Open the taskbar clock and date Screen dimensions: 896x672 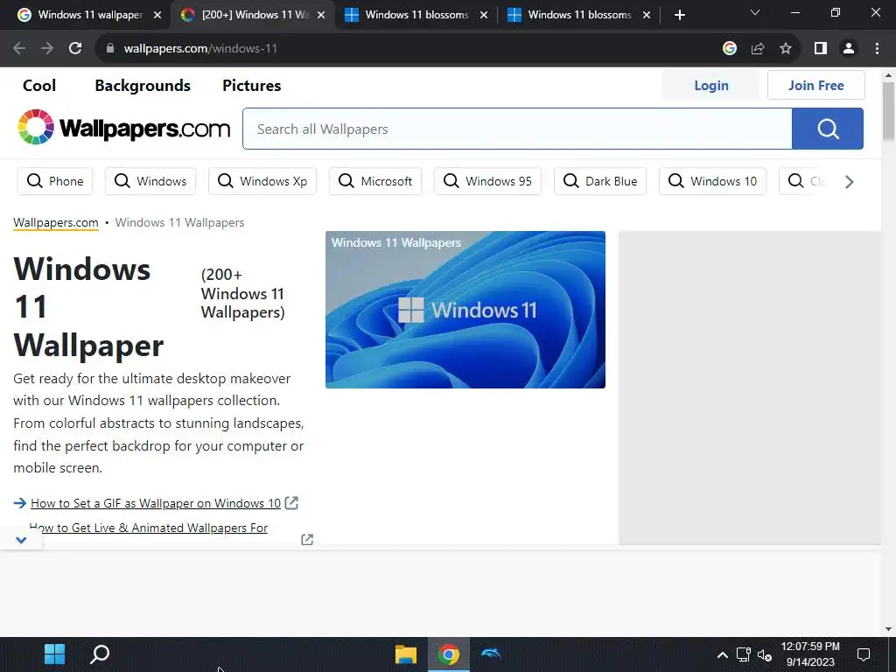tap(810, 654)
